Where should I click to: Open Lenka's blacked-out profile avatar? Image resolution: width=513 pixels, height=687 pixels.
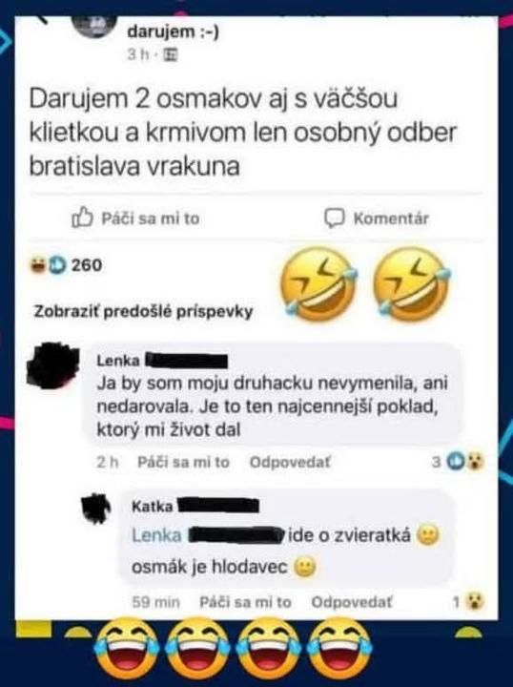(x=53, y=365)
